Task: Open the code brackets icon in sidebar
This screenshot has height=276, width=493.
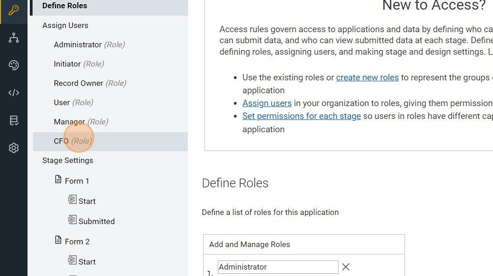Action: point(14,93)
